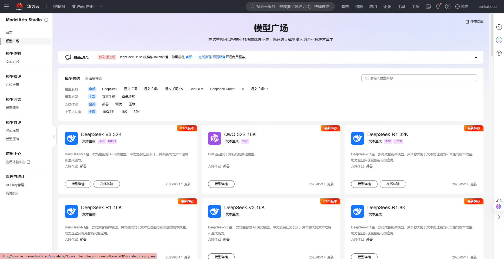Click ModelArts Studio search icon
The image size is (504, 259).
pos(46,20)
